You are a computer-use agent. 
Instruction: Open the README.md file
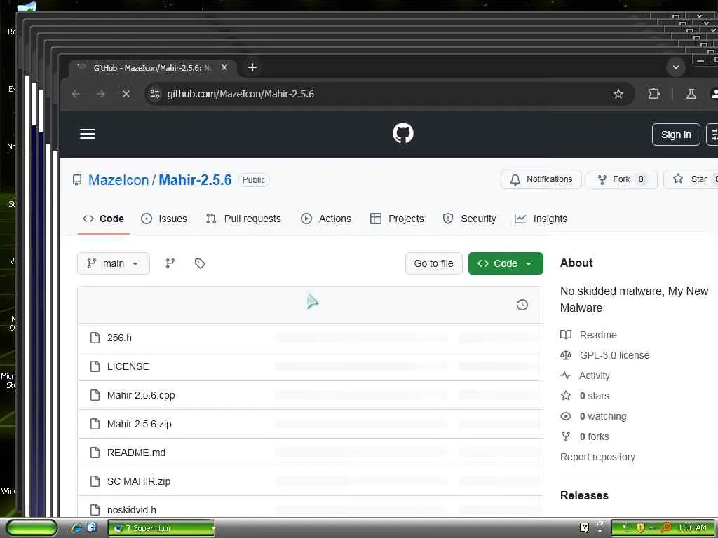[x=137, y=453]
